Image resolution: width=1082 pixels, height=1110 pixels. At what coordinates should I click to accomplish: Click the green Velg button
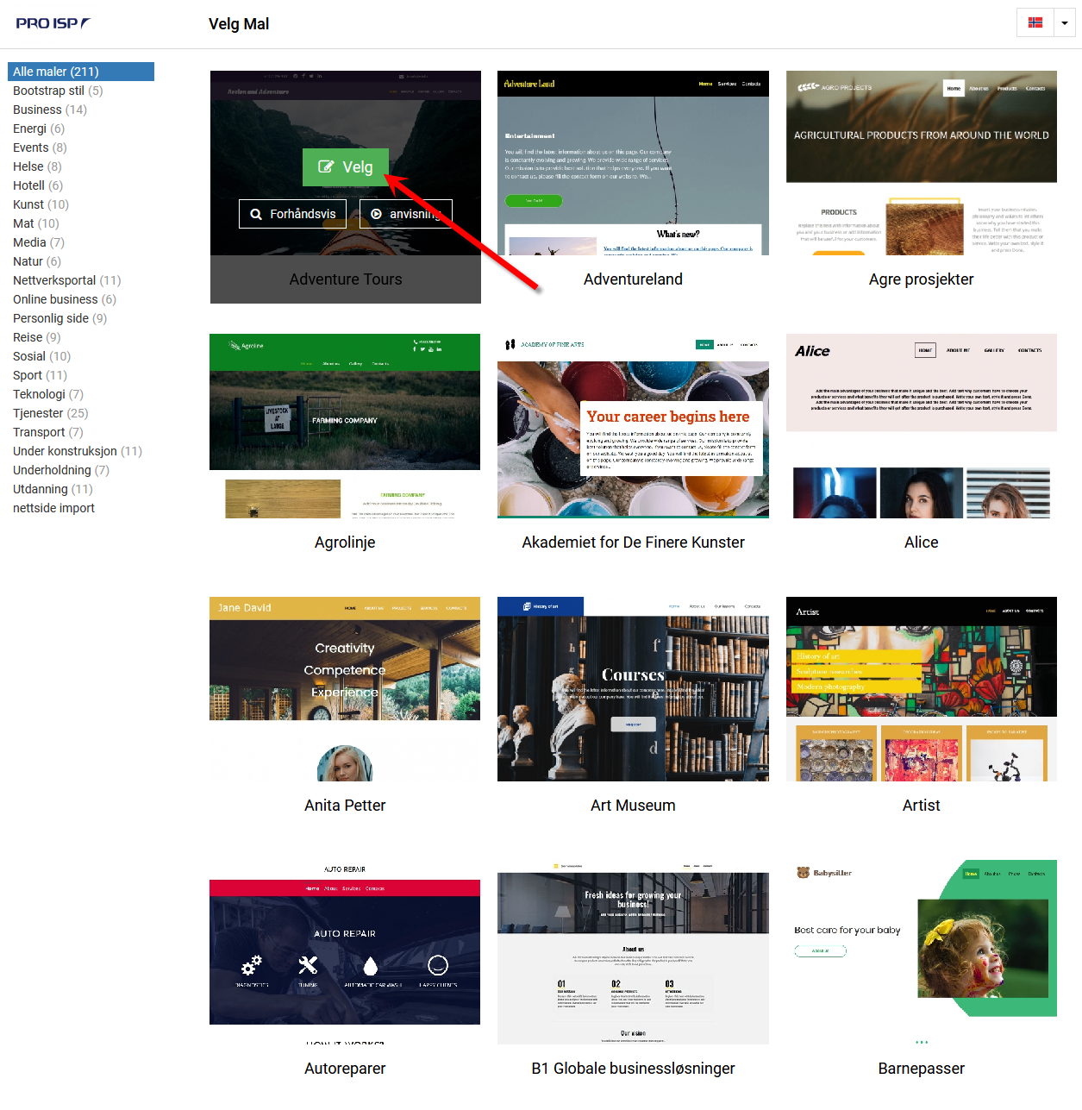click(x=346, y=167)
